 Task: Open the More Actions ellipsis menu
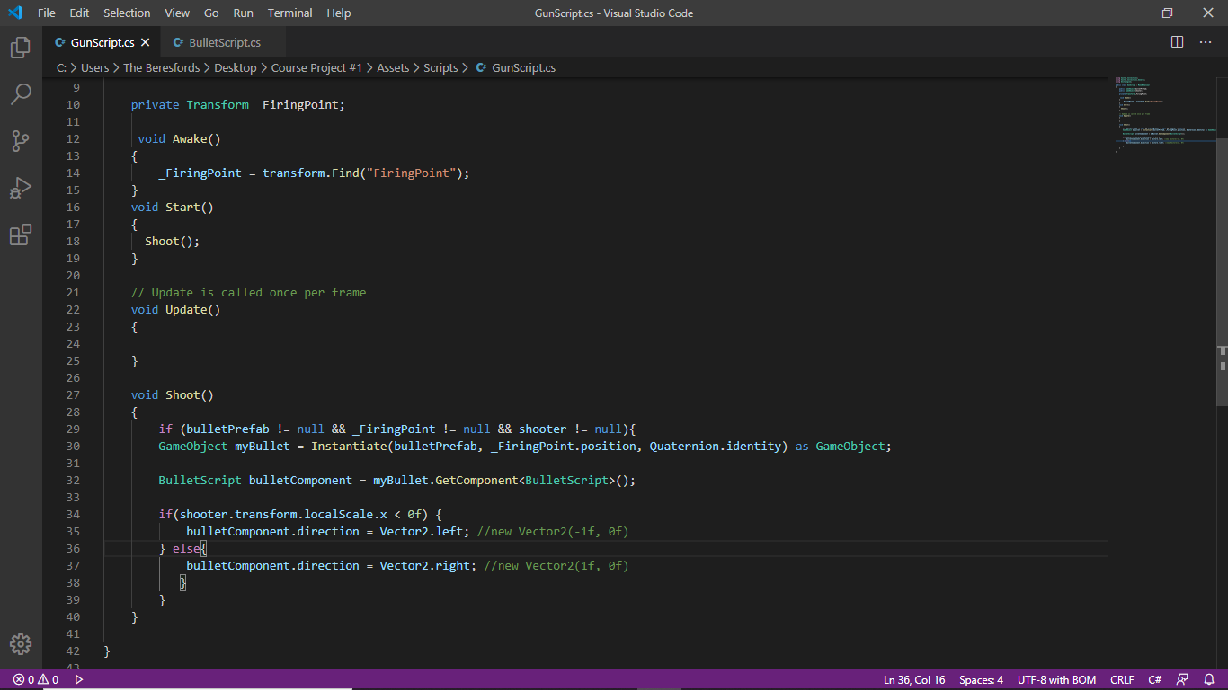pyautogui.click(x=1205, y=42)
